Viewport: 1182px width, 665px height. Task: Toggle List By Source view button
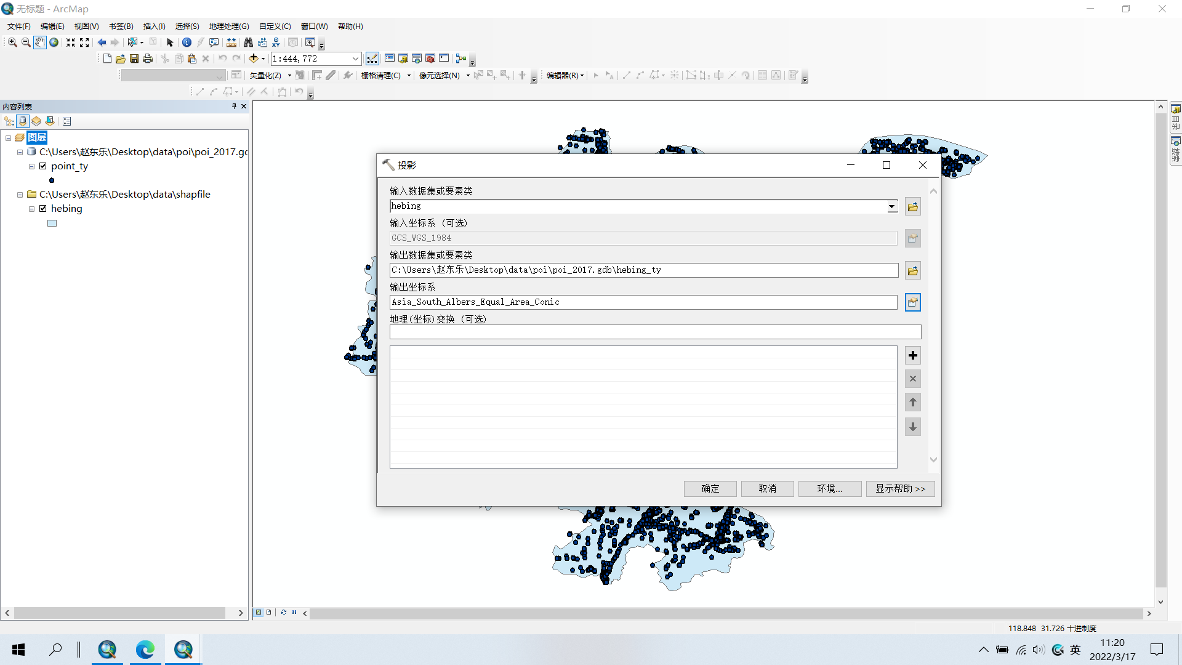coord(23,121)
